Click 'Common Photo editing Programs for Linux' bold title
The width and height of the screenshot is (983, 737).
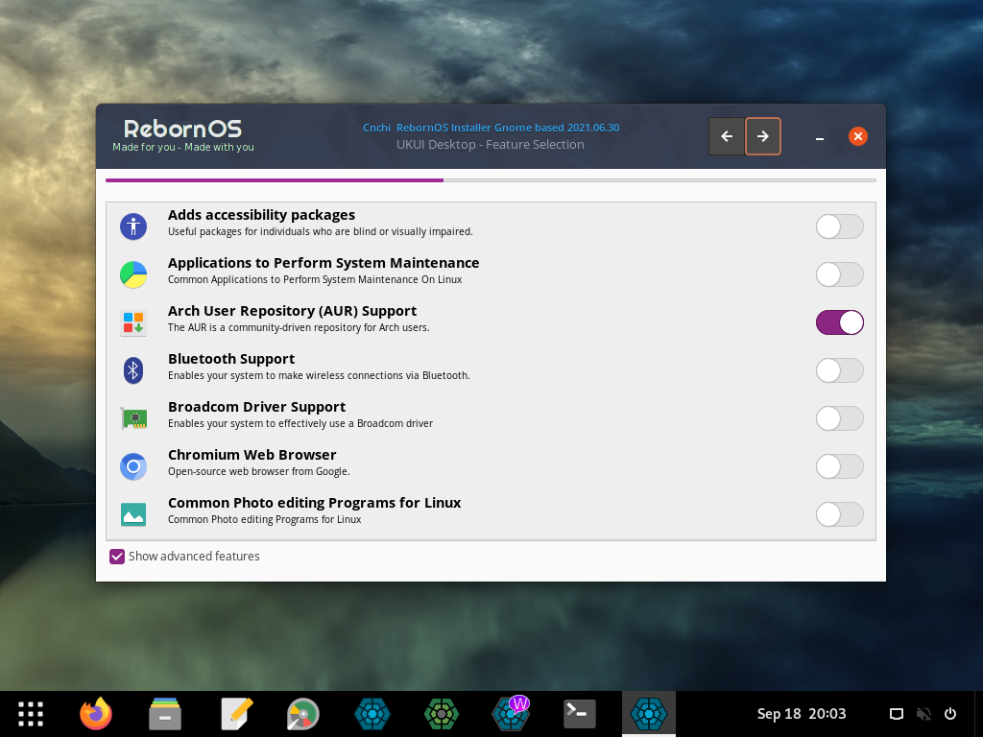[315, 503]
